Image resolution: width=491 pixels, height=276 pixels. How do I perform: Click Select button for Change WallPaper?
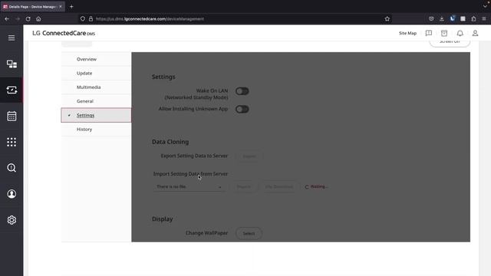(249, 233)
